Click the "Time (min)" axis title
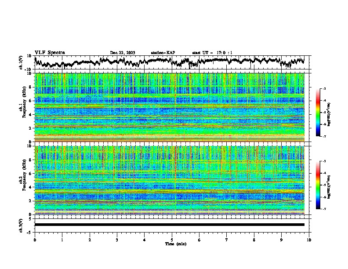Screen dimensions: 348x269 (x=176, y=244)
